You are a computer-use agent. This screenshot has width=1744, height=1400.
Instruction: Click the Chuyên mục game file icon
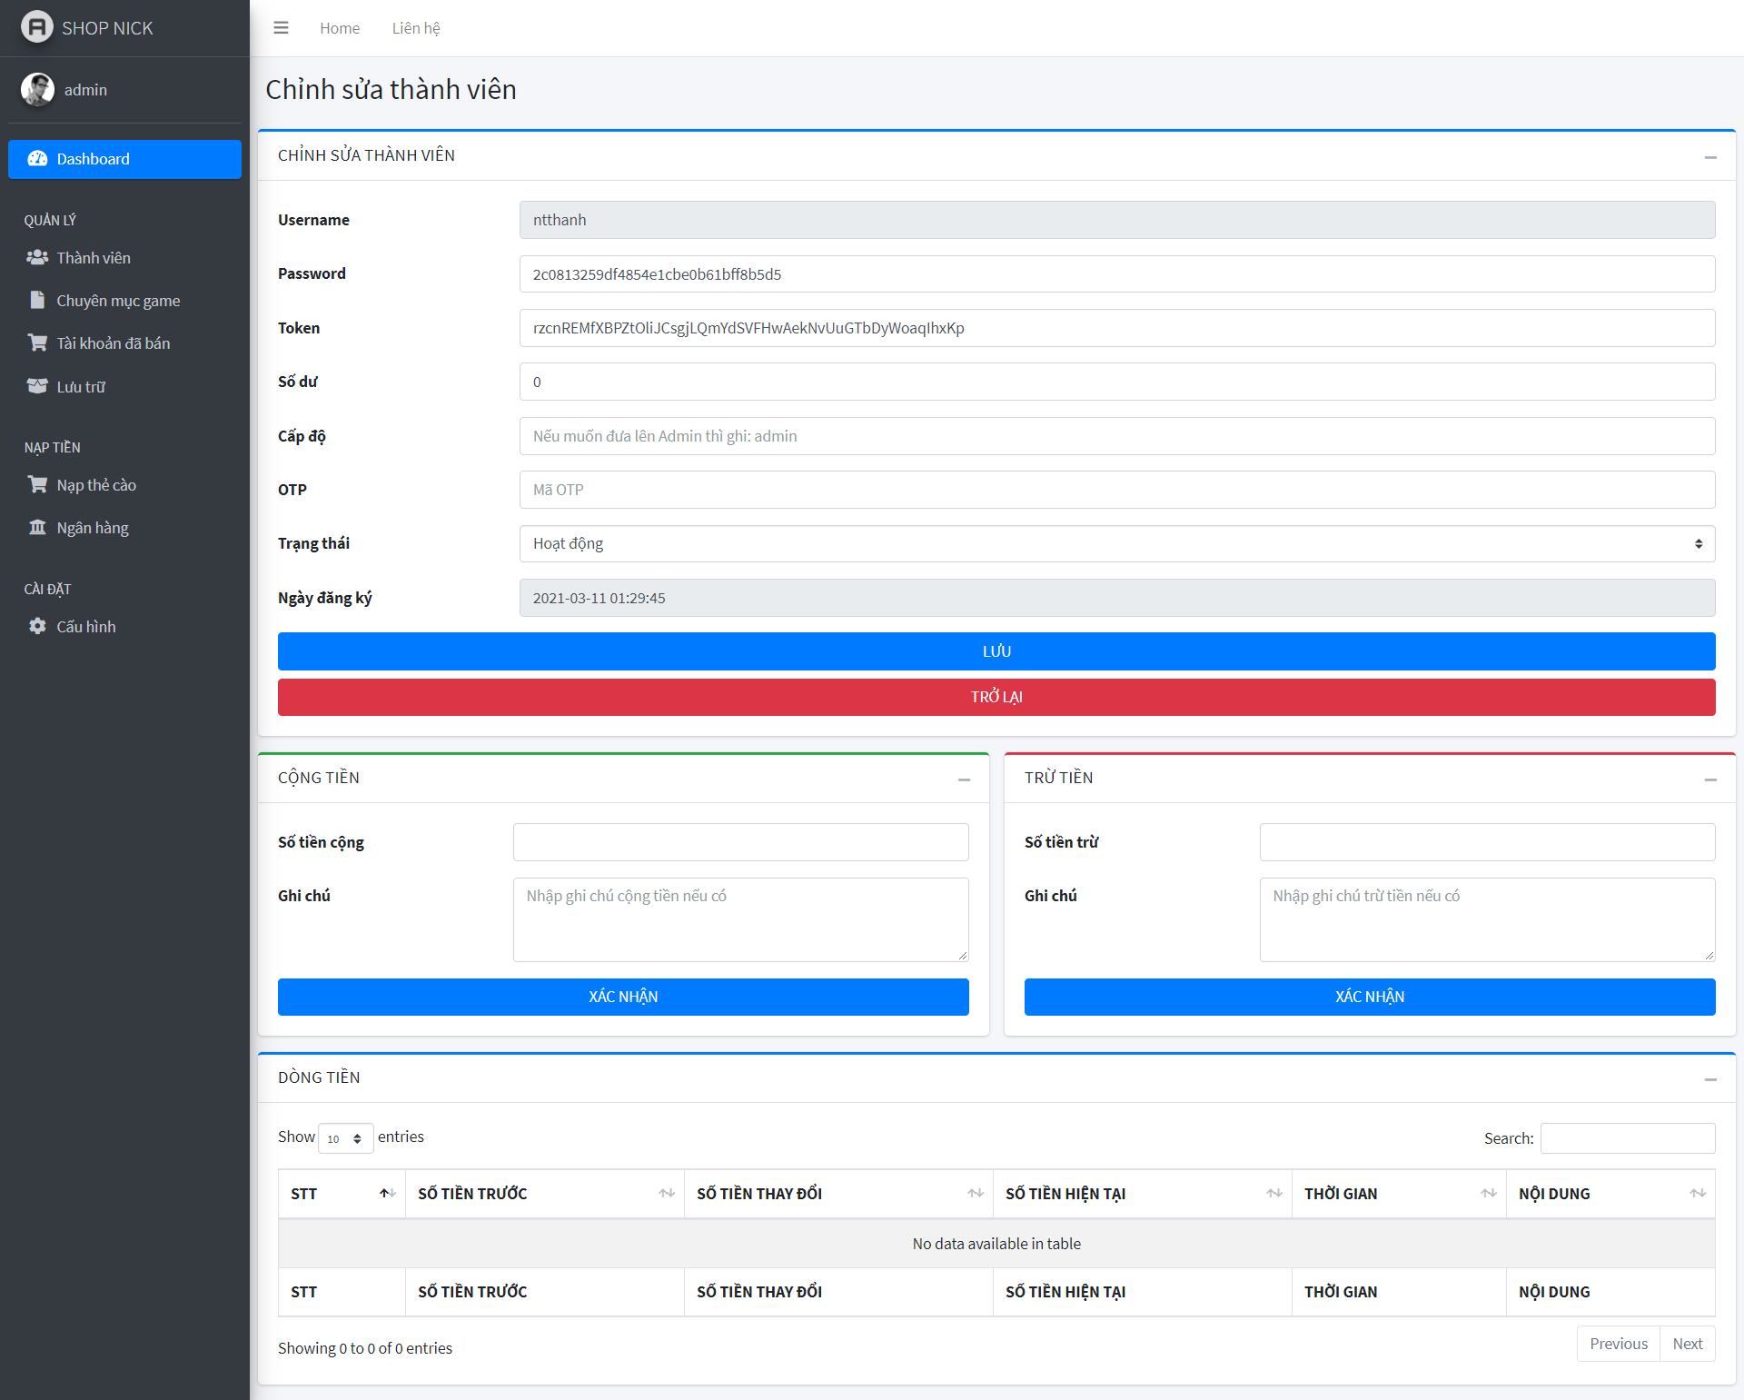pos(37,301)
